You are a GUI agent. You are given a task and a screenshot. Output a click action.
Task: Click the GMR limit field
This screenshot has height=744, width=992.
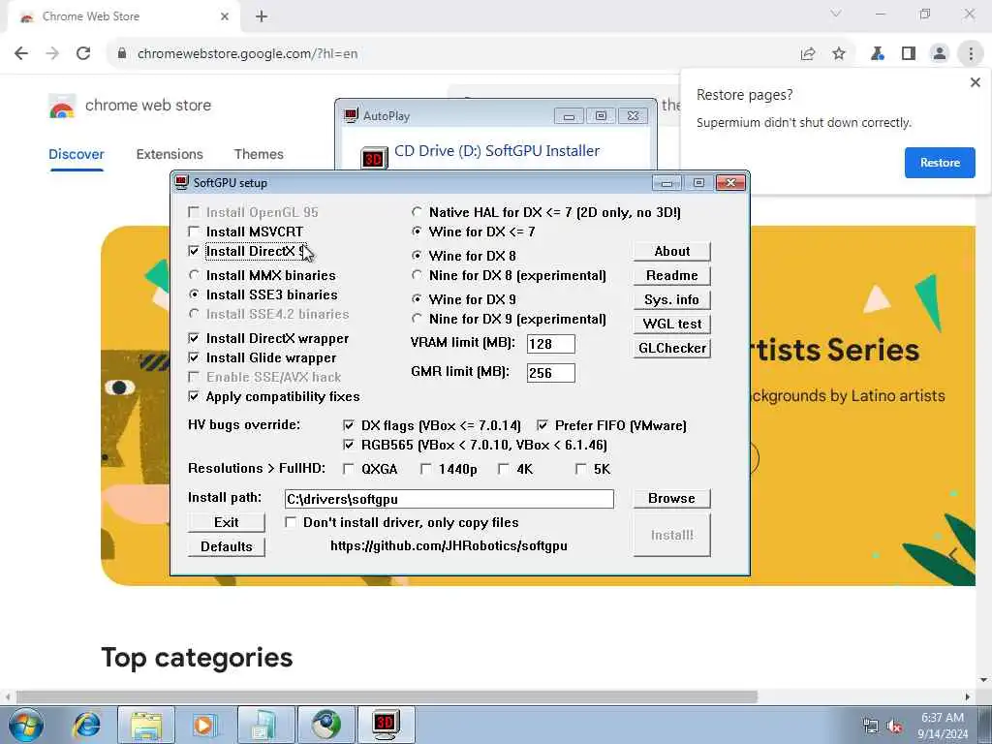pyautogui.click(x=551, y=373)
